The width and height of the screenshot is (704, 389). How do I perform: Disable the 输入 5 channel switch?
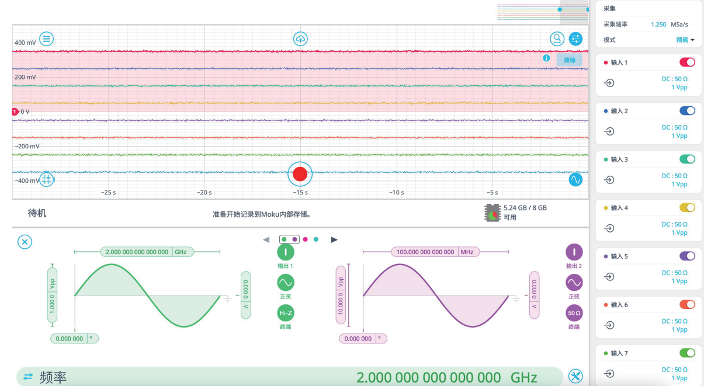687,256
